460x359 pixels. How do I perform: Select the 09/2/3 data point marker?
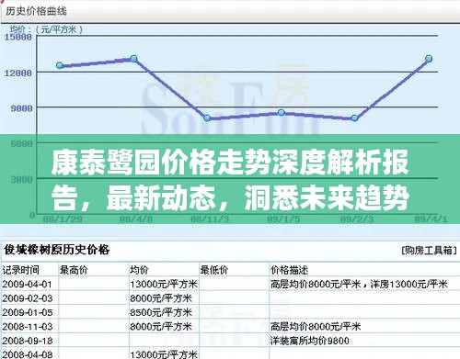pyautogui.click(x=355, y=118)
